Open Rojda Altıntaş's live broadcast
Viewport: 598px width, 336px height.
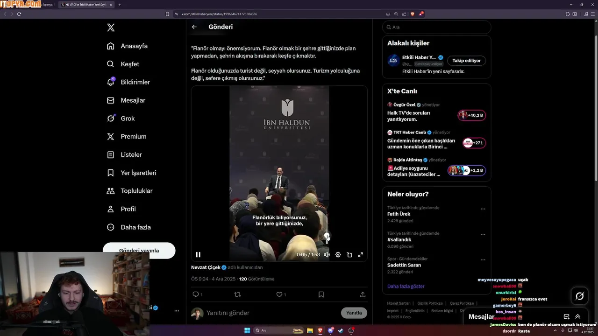[436, 168]
